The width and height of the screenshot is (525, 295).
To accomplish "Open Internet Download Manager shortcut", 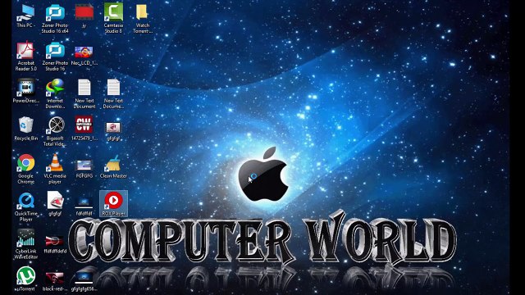I will point(55,94).
